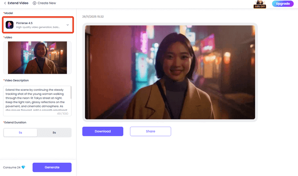The width and height of the screenshot is (298, 176).
Task: Click the back arrow beside Extend Video
Action: pyautogui.click(x=5, y=3)
